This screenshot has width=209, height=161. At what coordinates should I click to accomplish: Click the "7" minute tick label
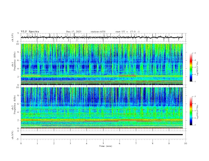(136, 143)
